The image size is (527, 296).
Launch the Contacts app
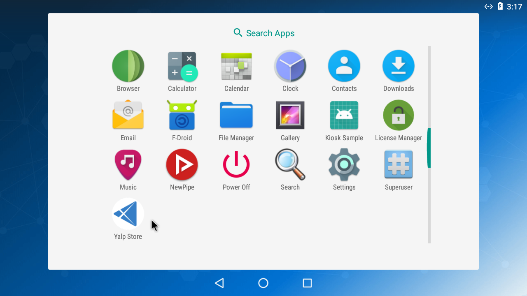coord(344,66)
